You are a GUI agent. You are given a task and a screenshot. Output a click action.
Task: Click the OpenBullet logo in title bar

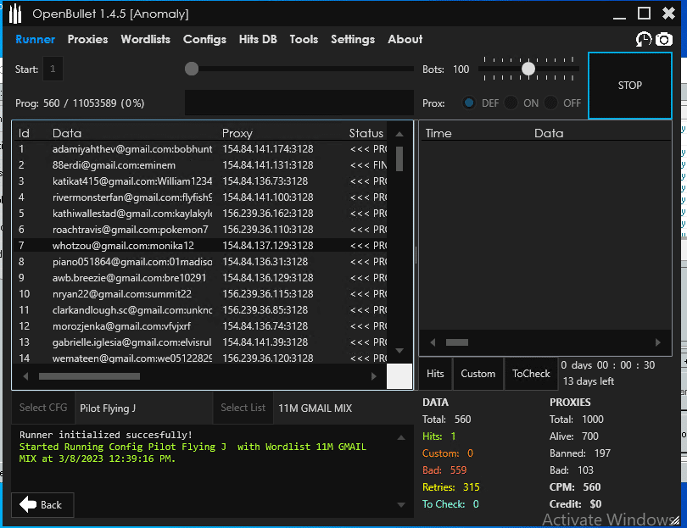coord(15,14)
